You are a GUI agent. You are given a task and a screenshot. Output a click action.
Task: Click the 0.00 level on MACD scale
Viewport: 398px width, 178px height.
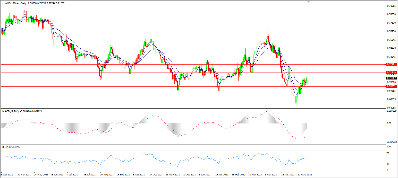click(389, 123)
